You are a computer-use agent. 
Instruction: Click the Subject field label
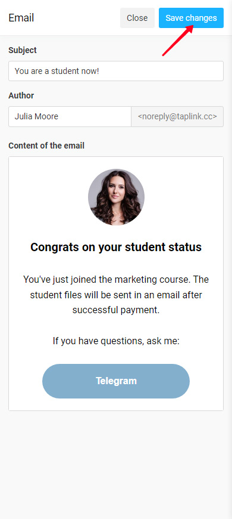[x=23, y=50]
